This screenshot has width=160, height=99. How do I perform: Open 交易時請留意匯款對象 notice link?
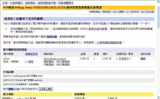(x=109, y=42)
